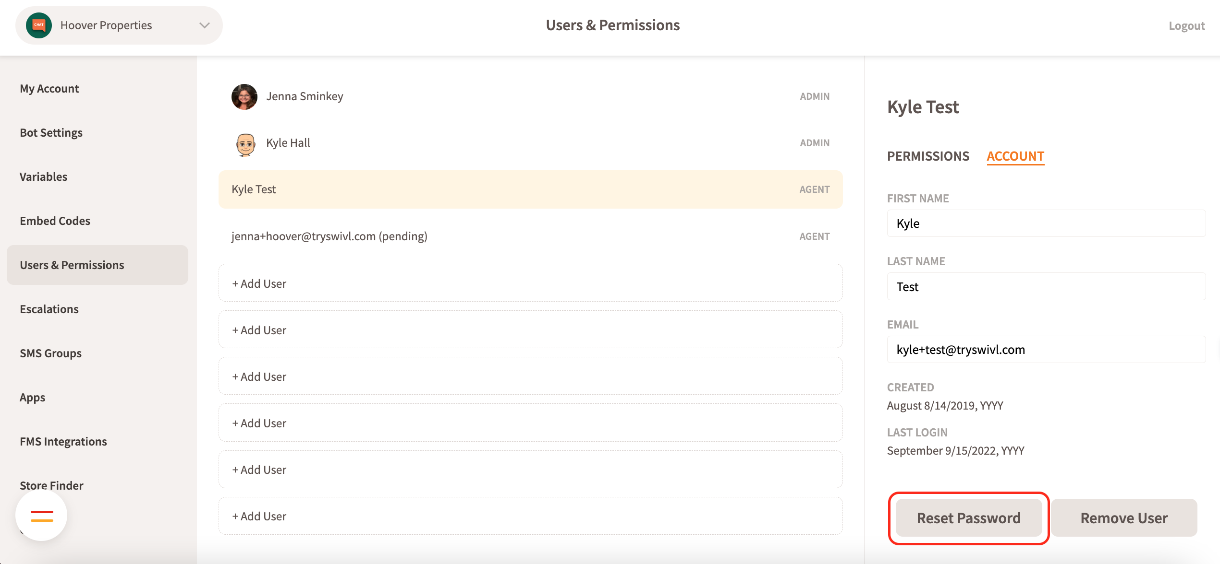Focus the First Name input field
Screen dimensions: 1220x564
pyautogui.click(x=1046, y=223)
